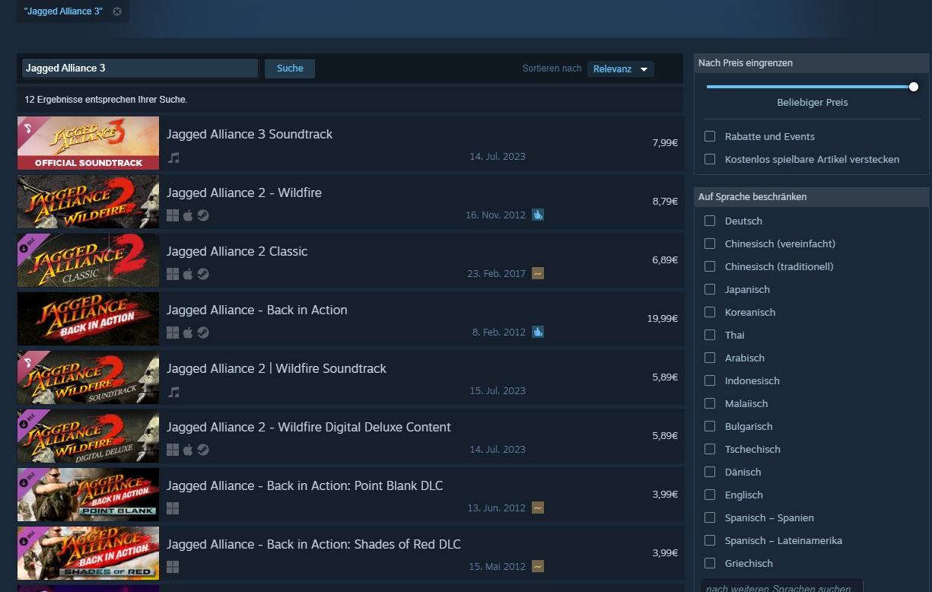Click the positive review thumbs-up on Jagged Alliance 2 - Wildfire
Screen dimensions: 932x592
coord(538,215)
